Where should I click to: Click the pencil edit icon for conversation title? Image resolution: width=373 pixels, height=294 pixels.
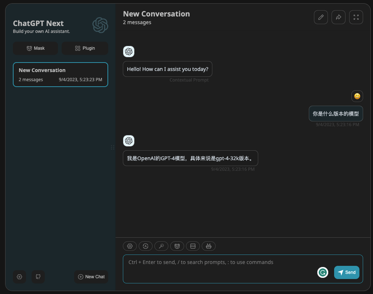pyautogui.click(x=321, y=17)
